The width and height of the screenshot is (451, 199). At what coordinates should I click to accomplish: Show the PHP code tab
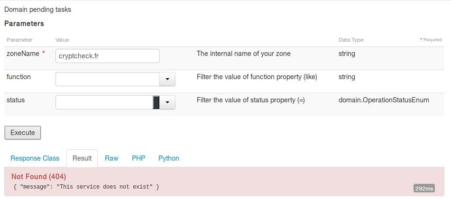[x=138, y=158]
